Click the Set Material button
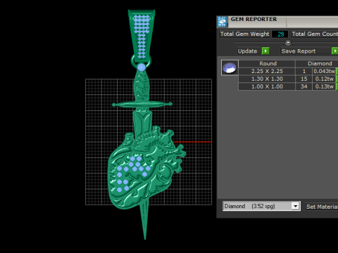This screenshot has width=338, height=253. pyautogui.click(x=322, y=207)
